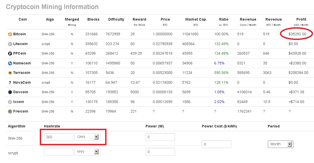The width and height of the screenshot is (314, 163).
Task: Open the Devcoin coin name link
Action: click(x=21, y=92)
